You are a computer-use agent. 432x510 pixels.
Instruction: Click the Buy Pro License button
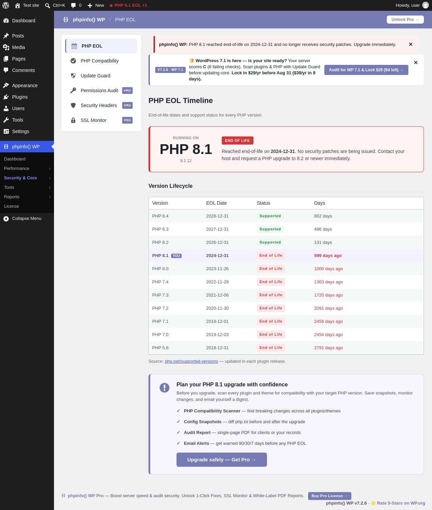(330, 496)
